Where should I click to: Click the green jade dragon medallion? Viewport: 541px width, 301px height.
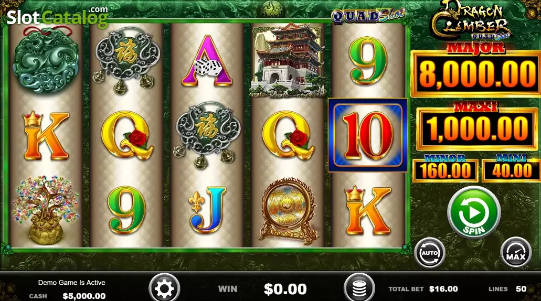(x=46, y=61)
